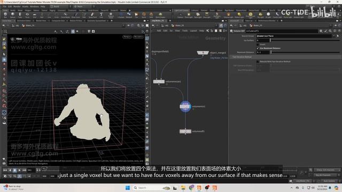Click the Houdini taskbar icon

(199, 188)
